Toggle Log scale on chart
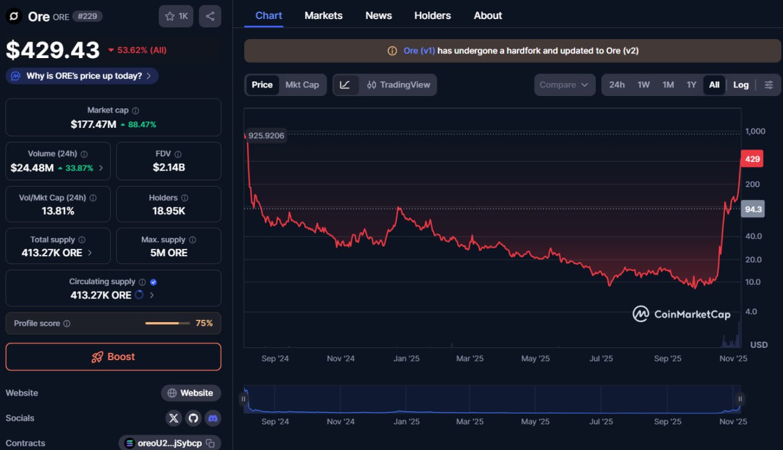The width and height of the screenshot is (783, 450). (741, 85)
